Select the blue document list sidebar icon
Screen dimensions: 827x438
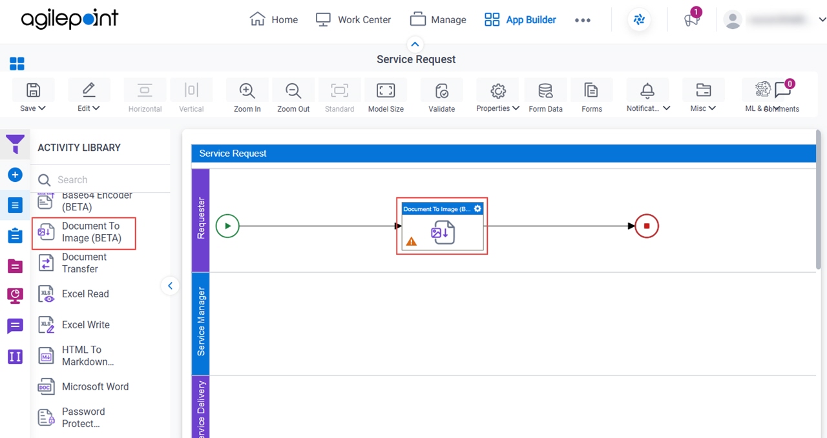[15, 205]
